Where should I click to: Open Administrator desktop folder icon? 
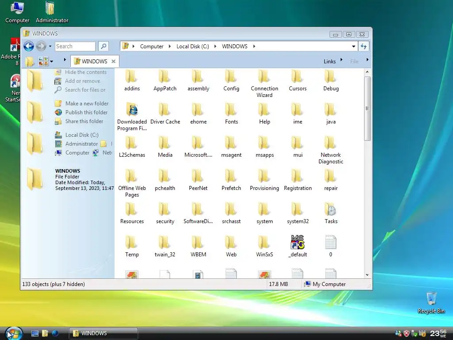tap(52, 12)
